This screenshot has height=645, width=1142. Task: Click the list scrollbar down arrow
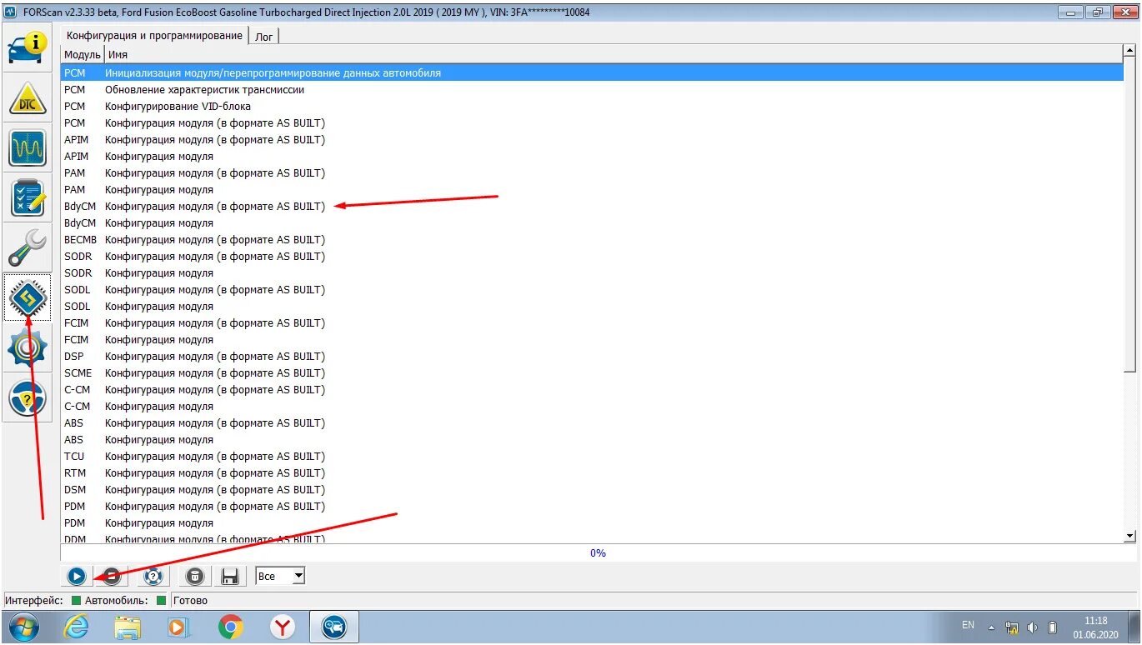click(1130, 536)
